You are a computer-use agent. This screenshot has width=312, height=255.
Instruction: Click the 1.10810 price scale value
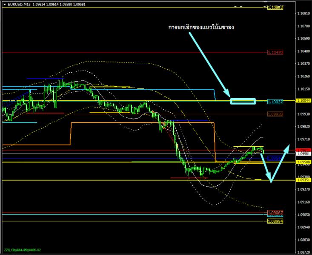coord(303,14)
